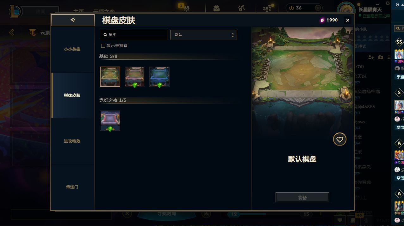Image resolution: width=404 pixels, height=226 pixels.
Task: Enable the 显示未拥有 checkbox
Action: (103, 46)
